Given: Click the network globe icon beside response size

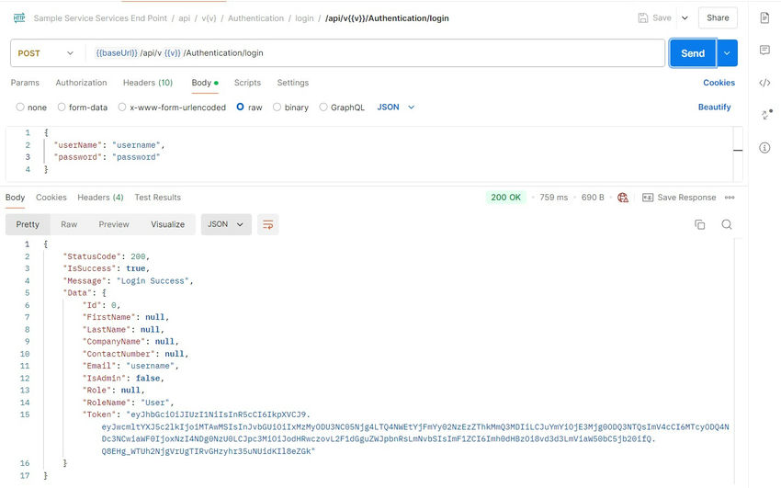Looking at the screenshot, I should [x=623, y=198].
